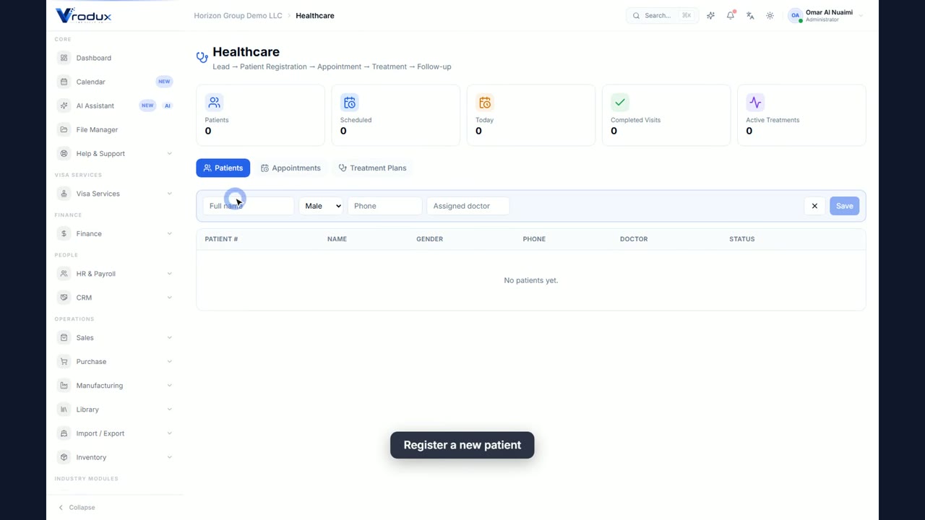Click the Save patient button

coord(844,206)
